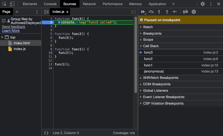Switch to the Elements tab

[x=30, y=4]
